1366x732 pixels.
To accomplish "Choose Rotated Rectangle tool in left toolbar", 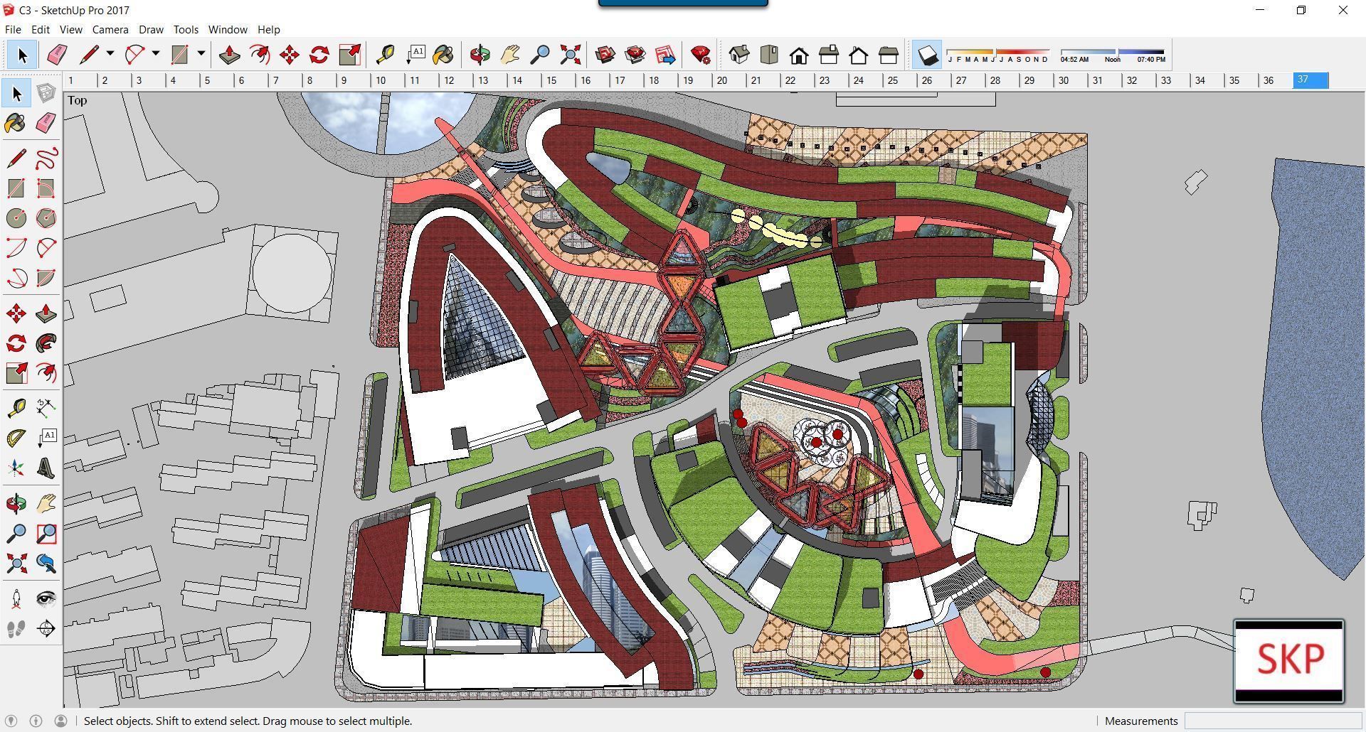I will pos(46,188).
